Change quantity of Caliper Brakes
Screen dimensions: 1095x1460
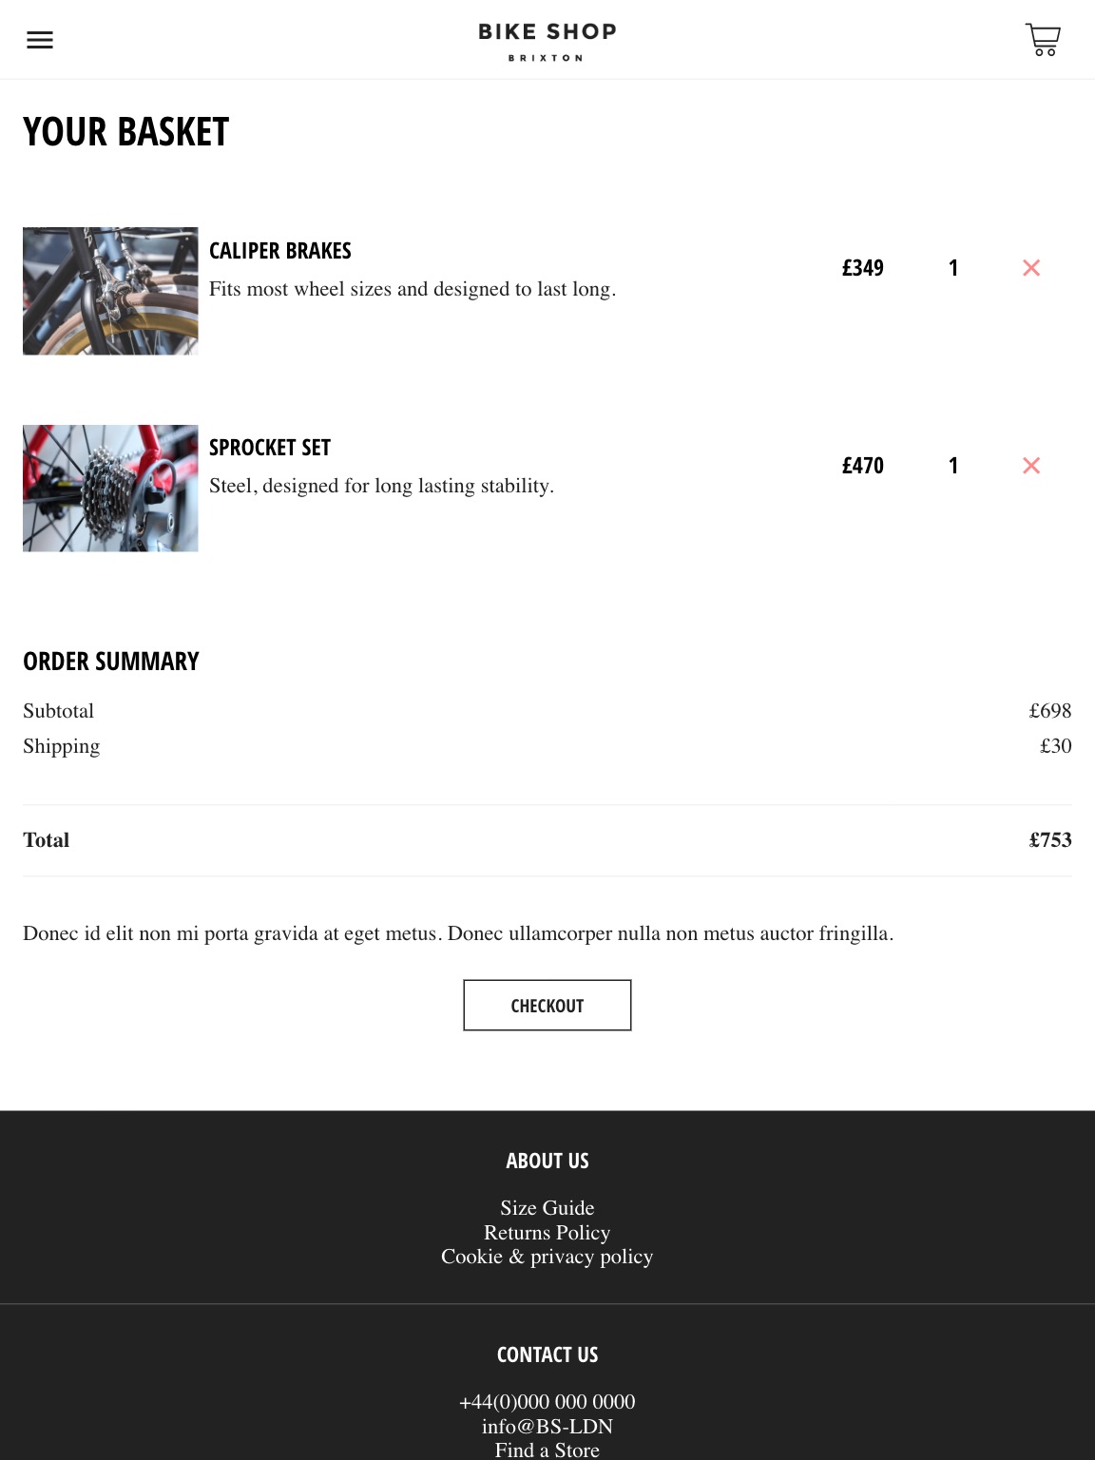(953, 268)
